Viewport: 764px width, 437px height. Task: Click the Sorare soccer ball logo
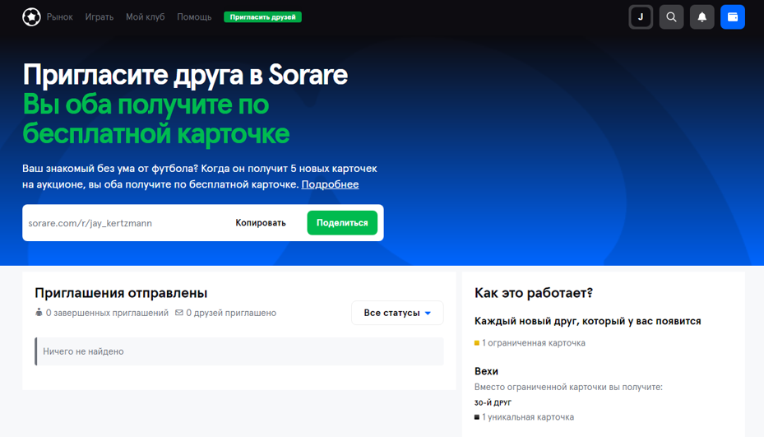coord(32,17)
